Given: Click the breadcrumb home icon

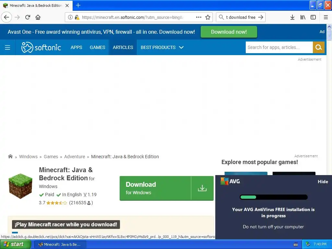Looking at the screenshot, I should click(x=10, y=157).
